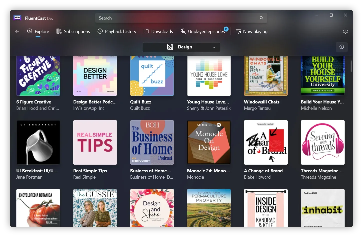Click the unplayed count badge showing 8

coord(226,29)
